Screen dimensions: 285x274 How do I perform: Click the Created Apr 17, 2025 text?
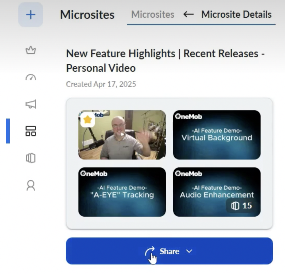tap(101, 84)
